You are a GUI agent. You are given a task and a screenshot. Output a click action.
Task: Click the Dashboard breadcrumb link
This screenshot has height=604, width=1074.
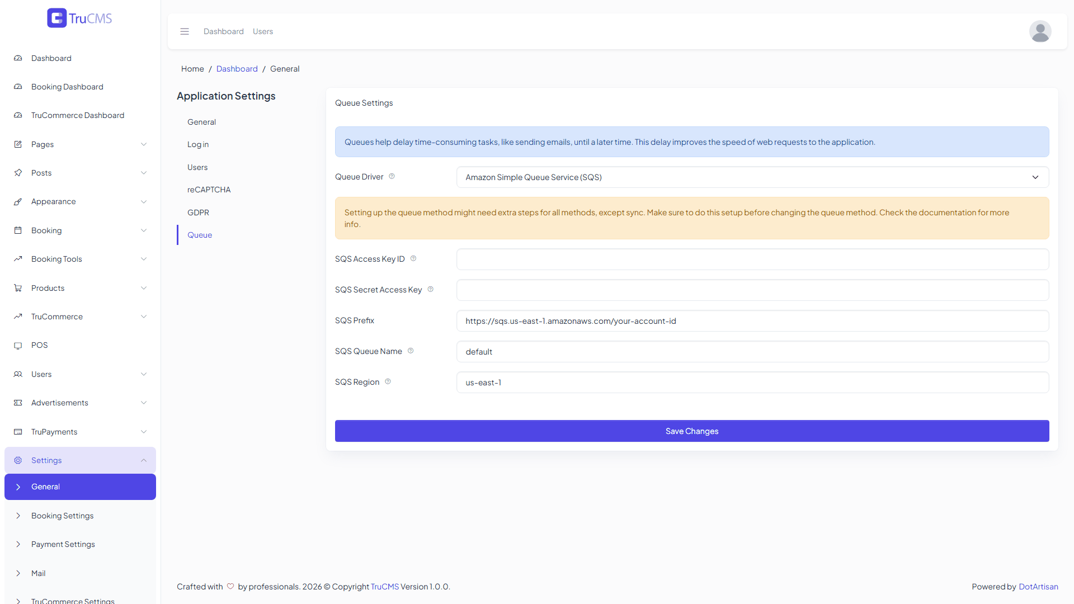237,69
